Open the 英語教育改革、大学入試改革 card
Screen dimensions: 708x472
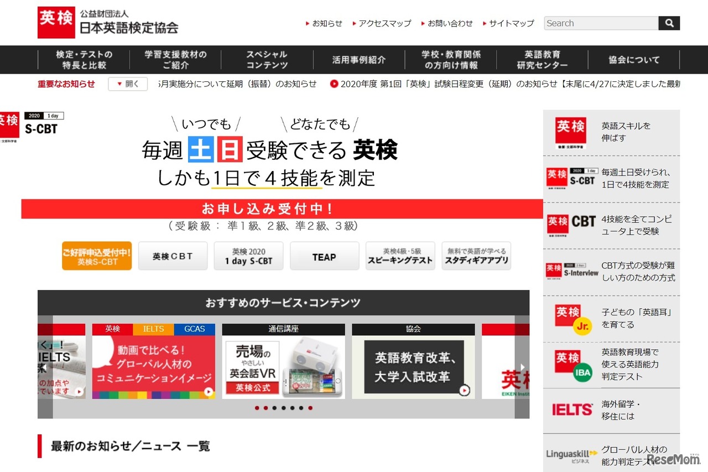413,367
